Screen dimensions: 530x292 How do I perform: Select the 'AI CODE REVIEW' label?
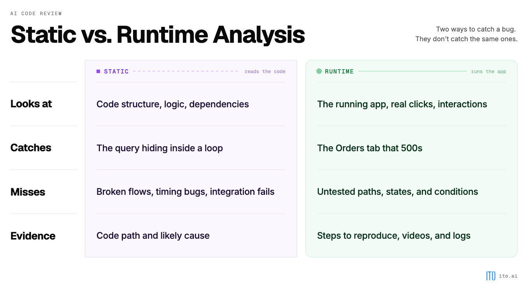point(36,14)
